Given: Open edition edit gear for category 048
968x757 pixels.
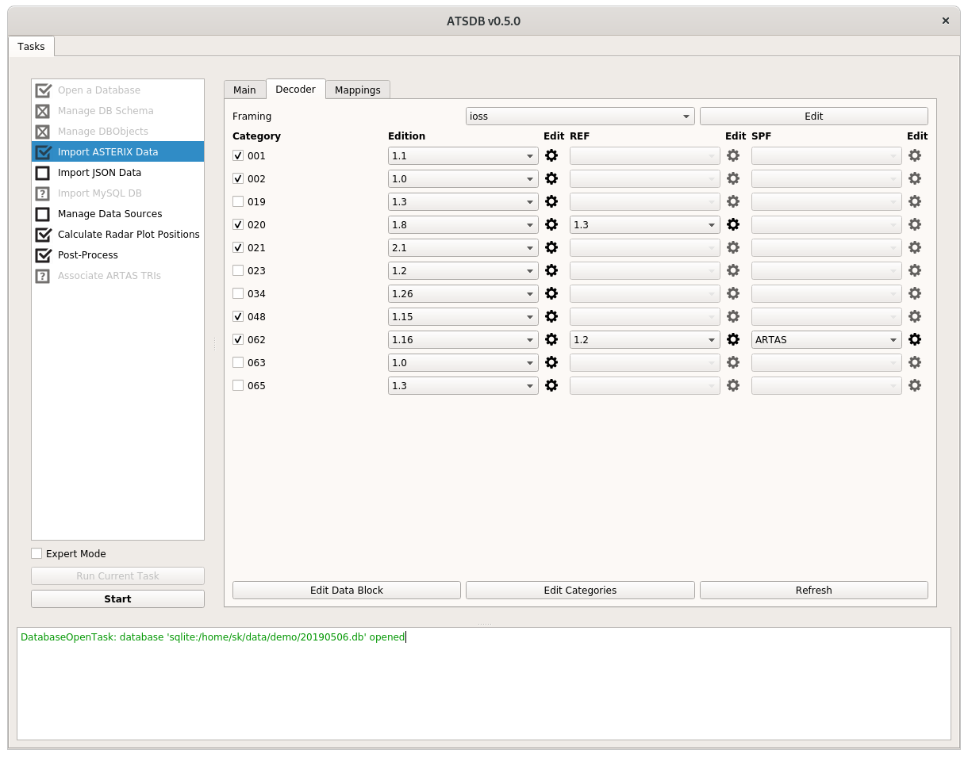Looking at the screenshot, I should coord(551,317).
